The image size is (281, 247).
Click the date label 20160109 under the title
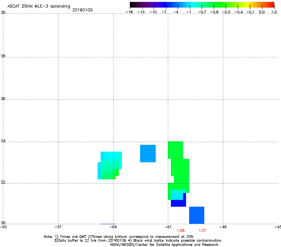(82, 10)
